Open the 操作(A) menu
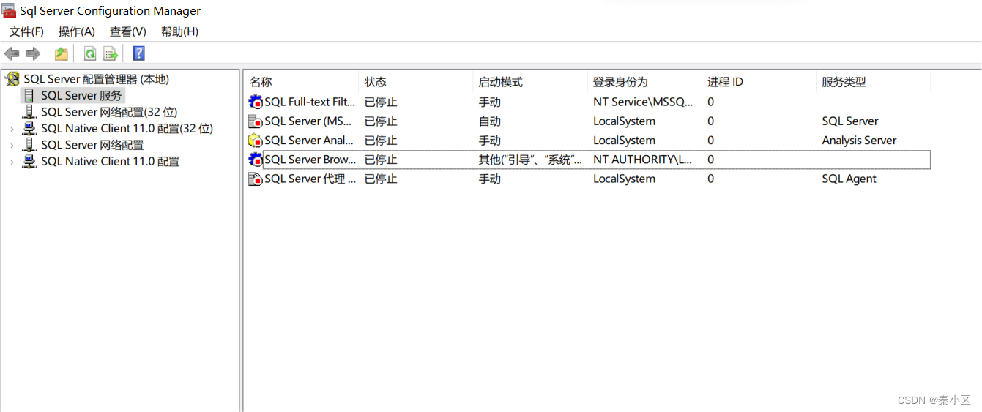The image size is (982, 412). 77,31
